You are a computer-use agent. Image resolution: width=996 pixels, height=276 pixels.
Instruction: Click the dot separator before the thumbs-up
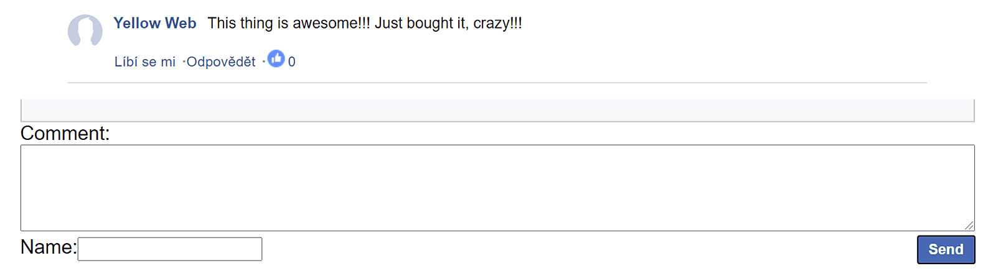point(263,62)
